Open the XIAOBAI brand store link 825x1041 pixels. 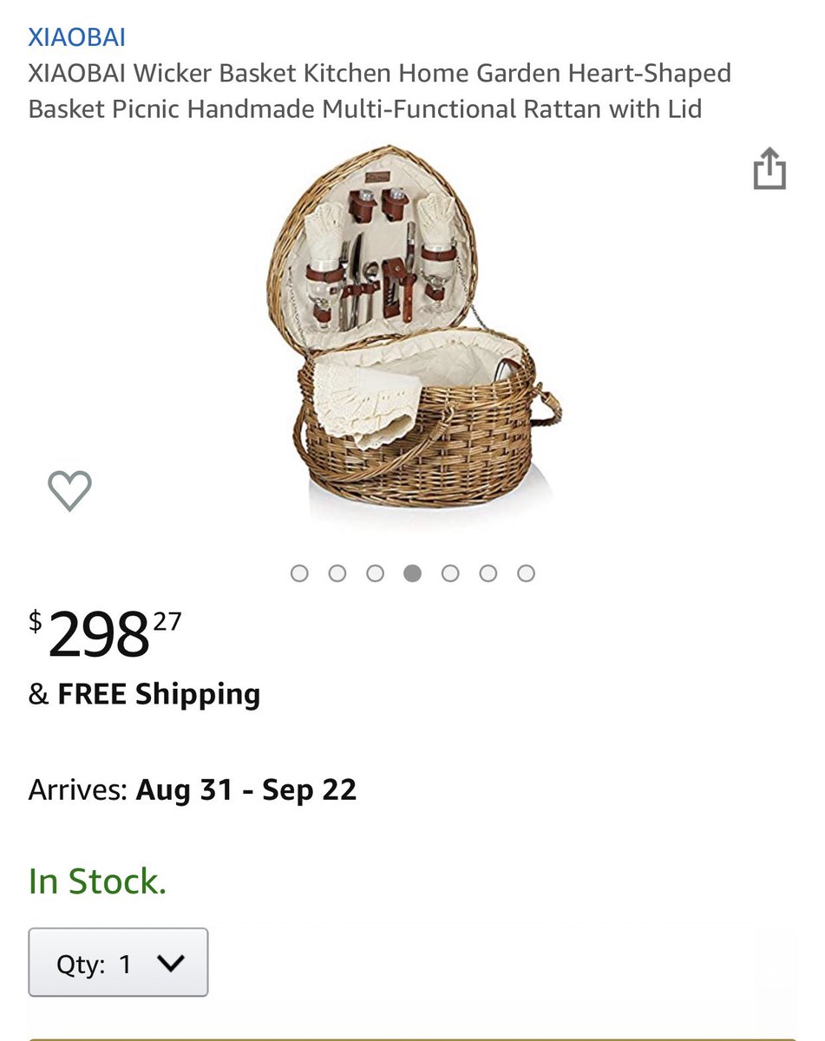(77, 37)
